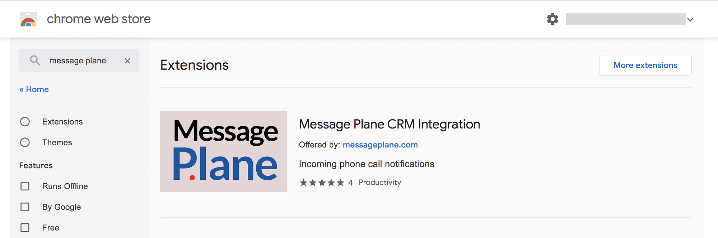718x238 pixels.
Task: Enable the Runs Offline checkbox
Action: 25,186
